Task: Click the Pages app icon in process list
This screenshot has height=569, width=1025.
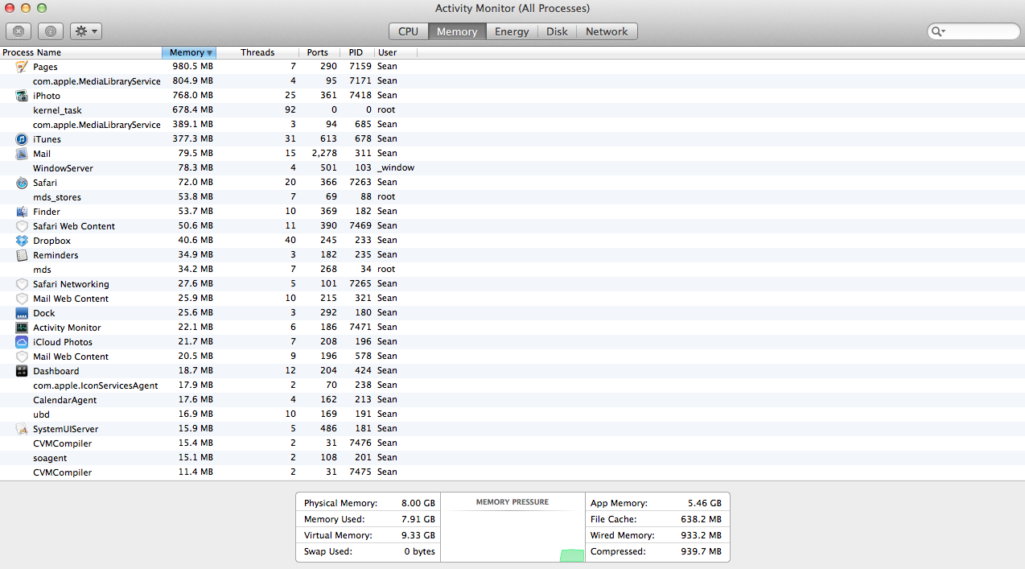Action: [22, 67]
